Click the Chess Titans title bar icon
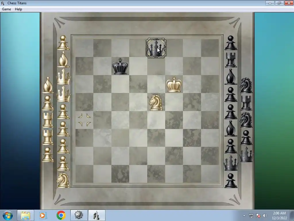The image size is (294, 221). point(3,3)
